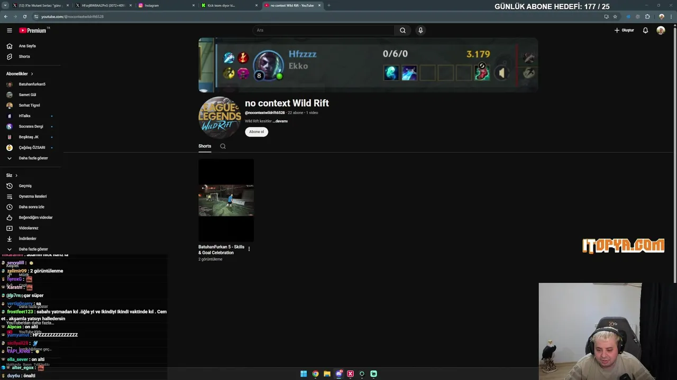Go back with browser back arrow
Screen dimensions: 677x380
6,16
